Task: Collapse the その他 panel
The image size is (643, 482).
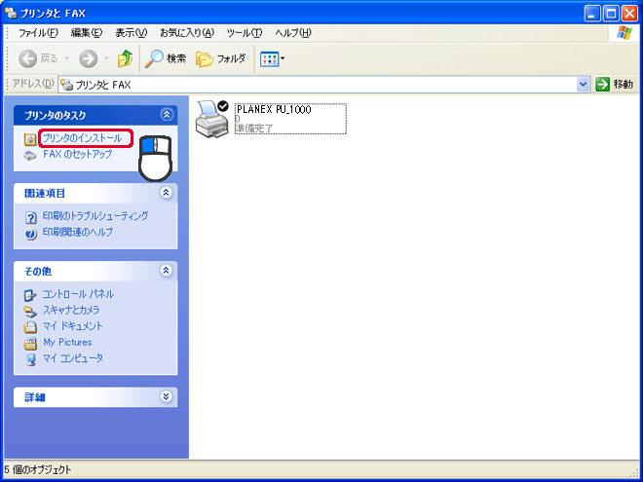Action: pos(166,271)
